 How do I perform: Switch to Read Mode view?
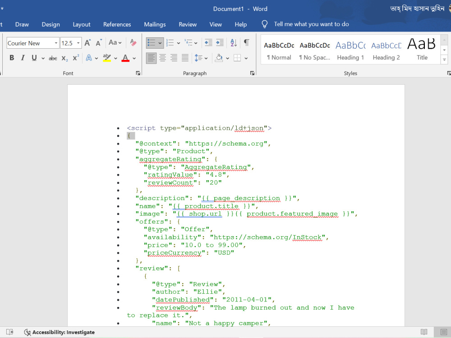pyautogui.click(x=424, y=332)
